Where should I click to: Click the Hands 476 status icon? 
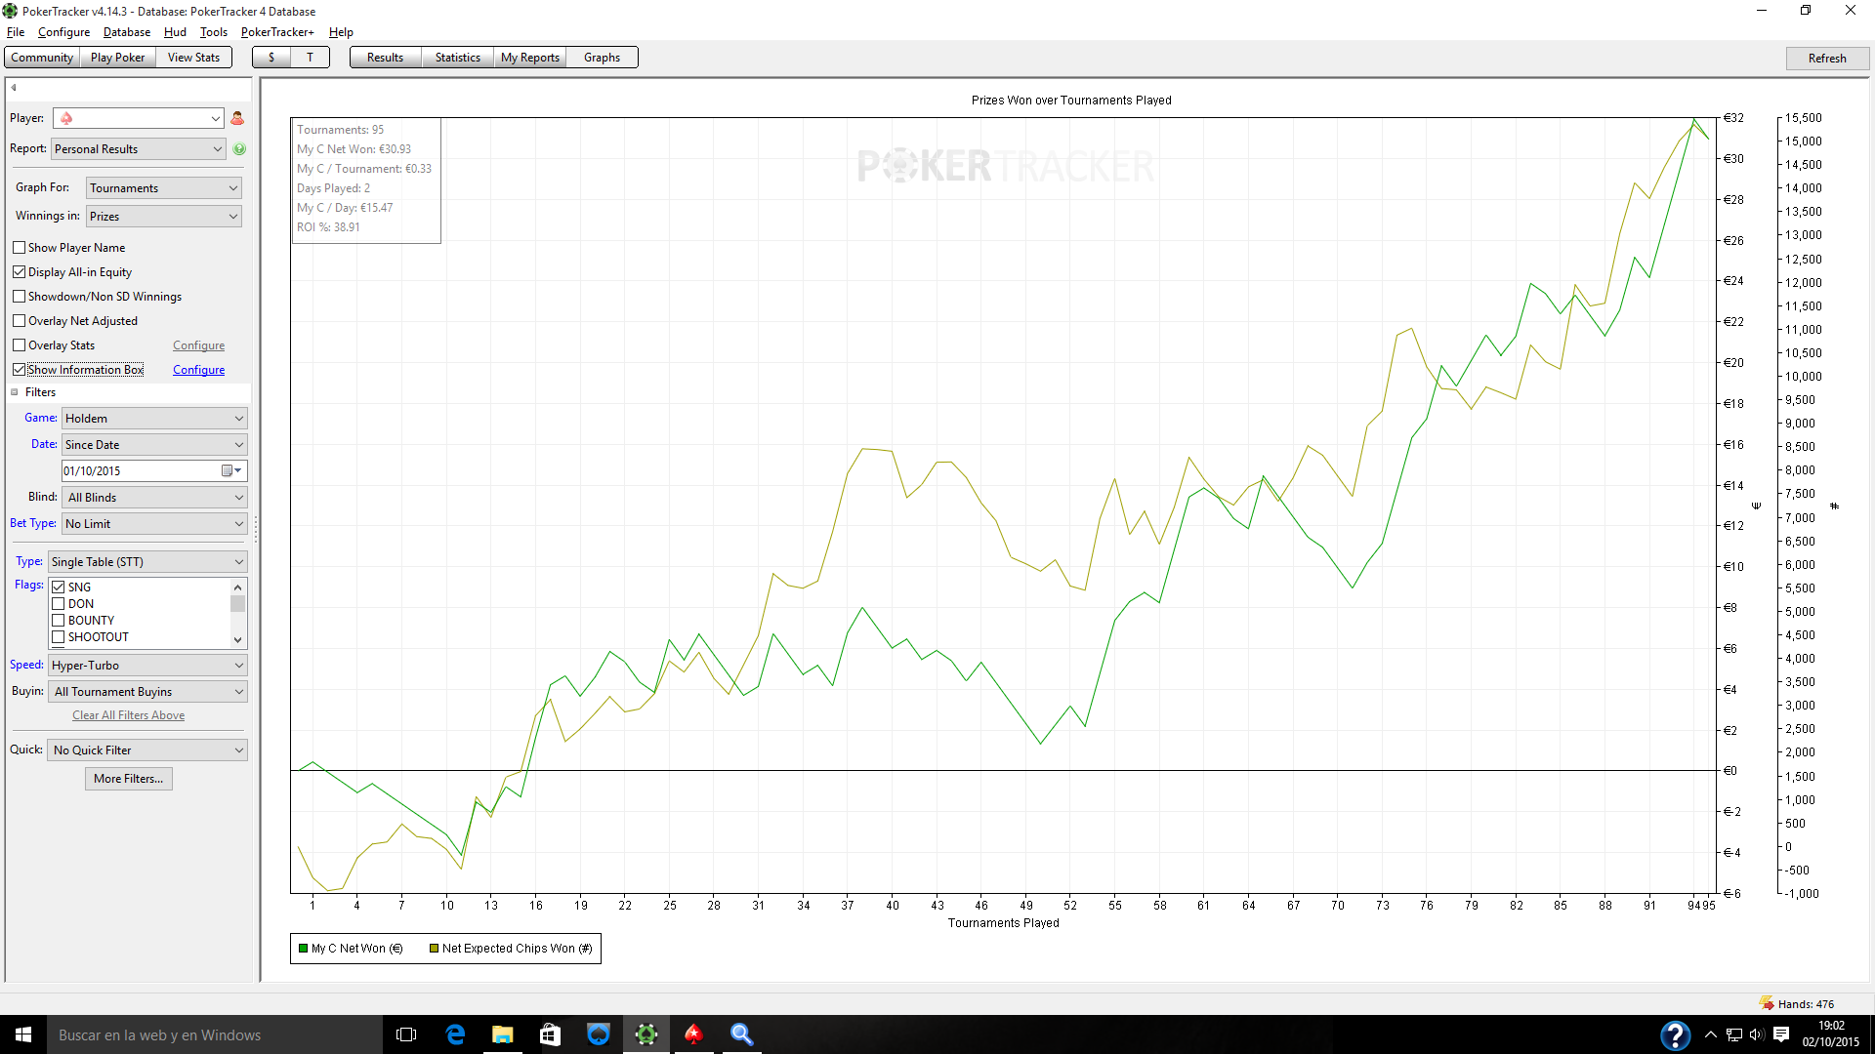[x=1767, y=1003]
